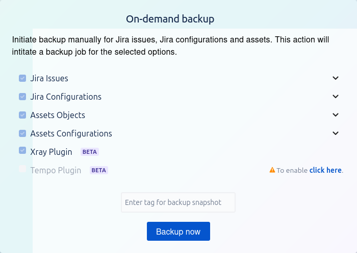Click the Xray Plugin label
This screenshot has height=253, width=357.
[51, 152]
